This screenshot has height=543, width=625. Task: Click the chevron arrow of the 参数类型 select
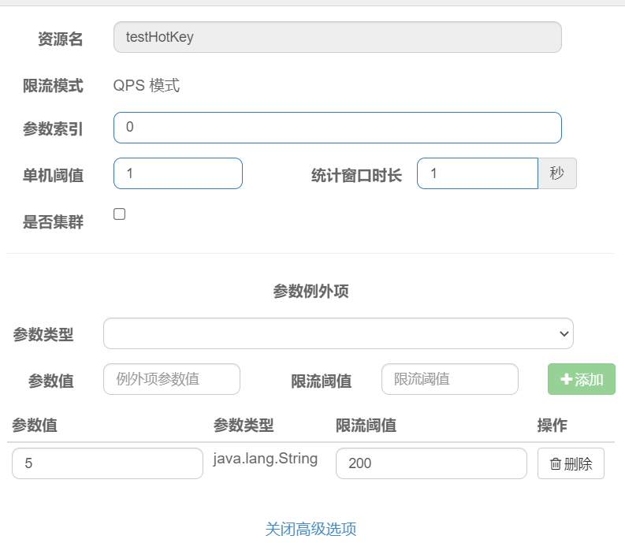[x=564, y=333]
